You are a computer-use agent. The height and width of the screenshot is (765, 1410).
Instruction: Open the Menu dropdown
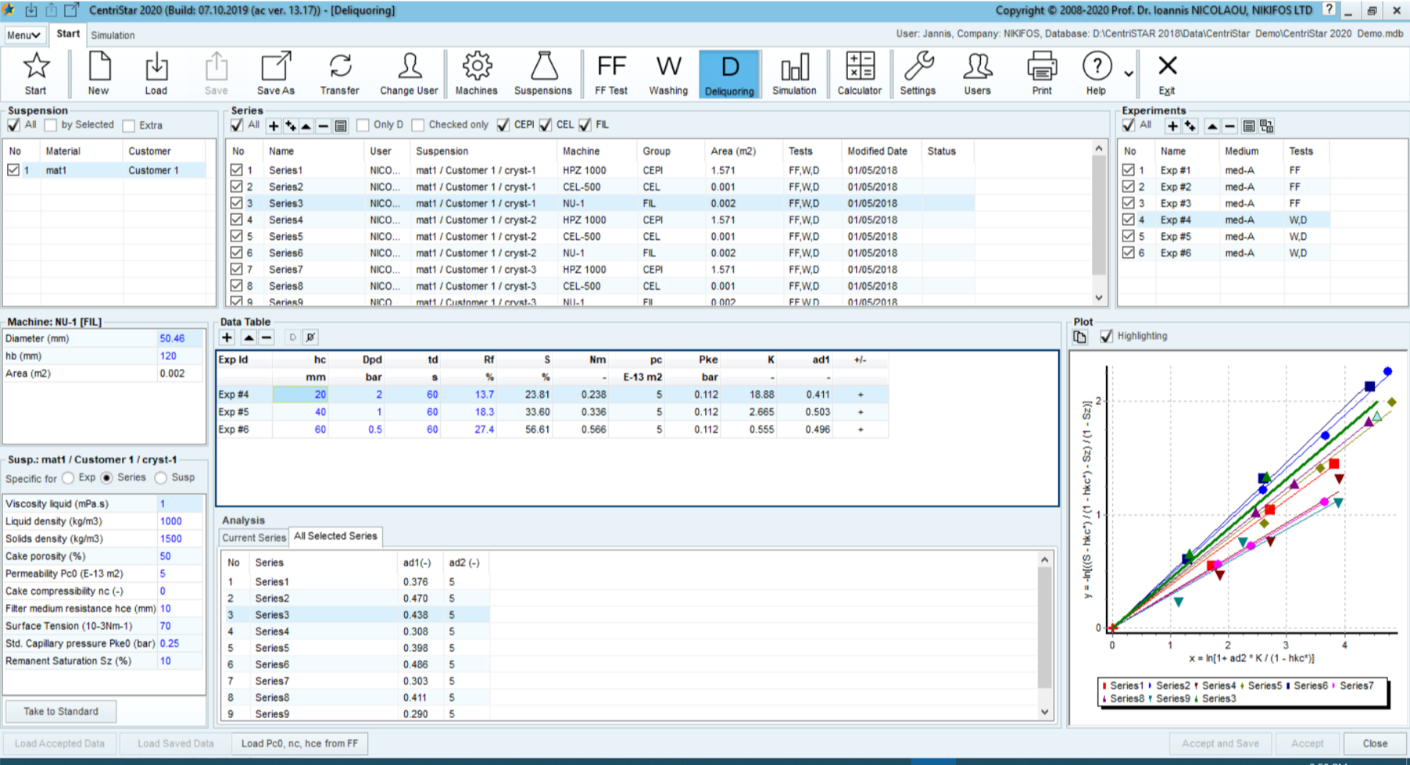coord(23,35)
